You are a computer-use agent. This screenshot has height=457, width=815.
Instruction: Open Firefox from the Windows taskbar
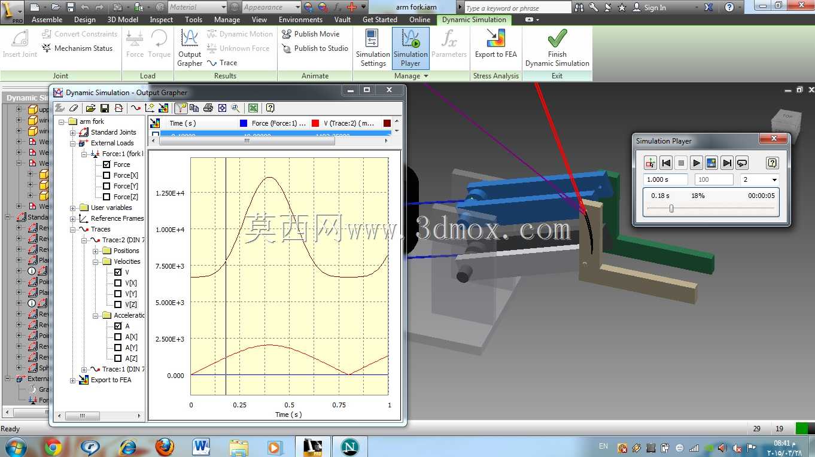(x=165, y=447)
